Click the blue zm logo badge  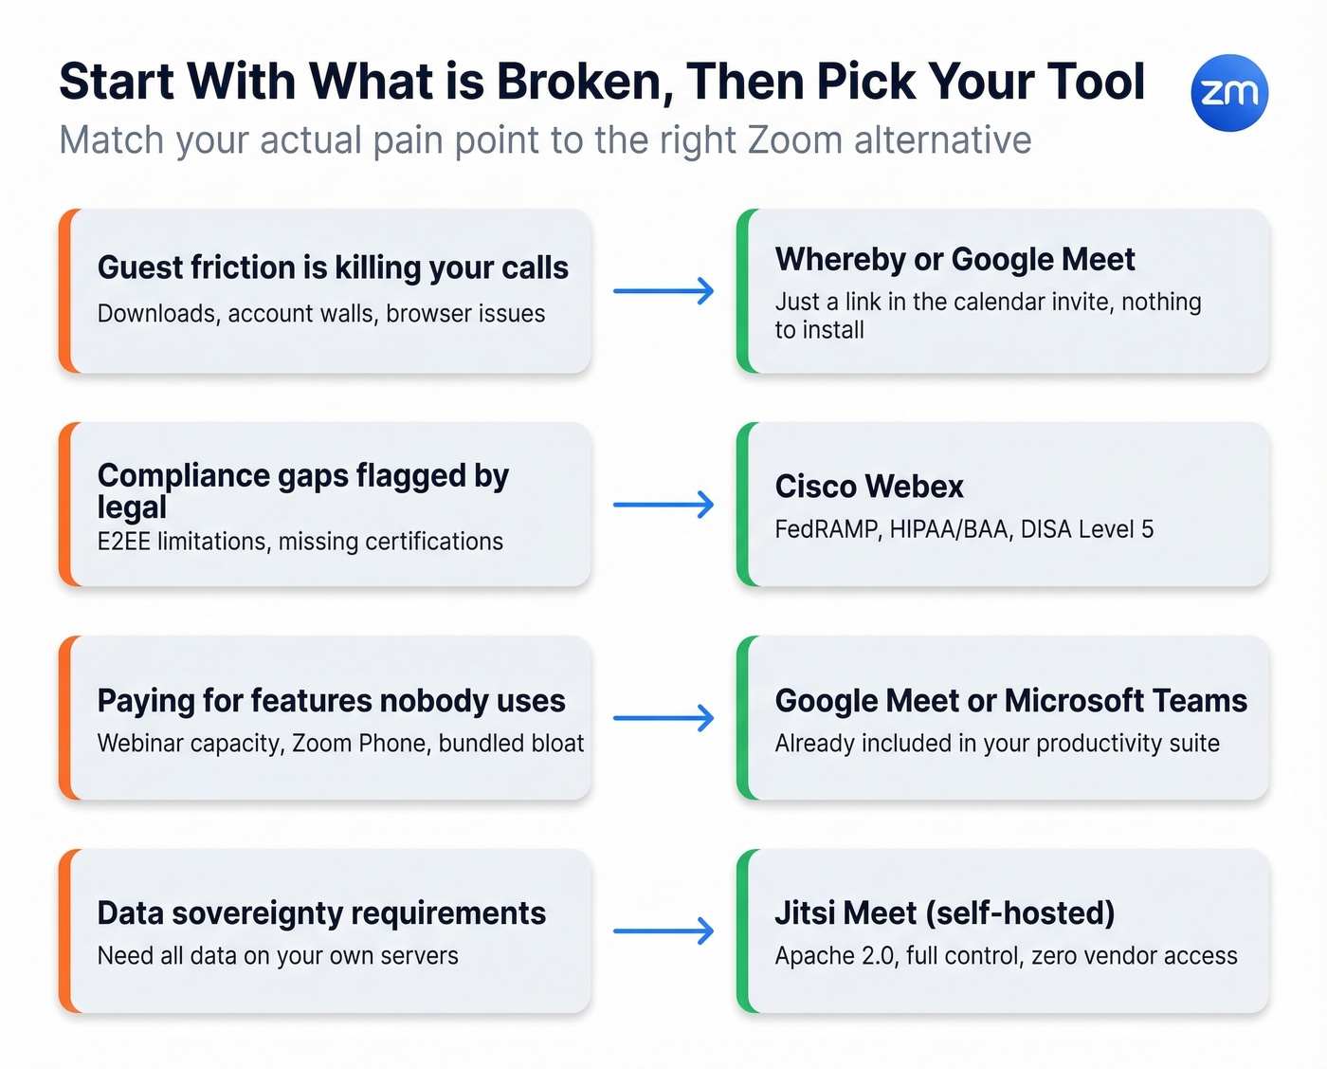coord(1228,93)
